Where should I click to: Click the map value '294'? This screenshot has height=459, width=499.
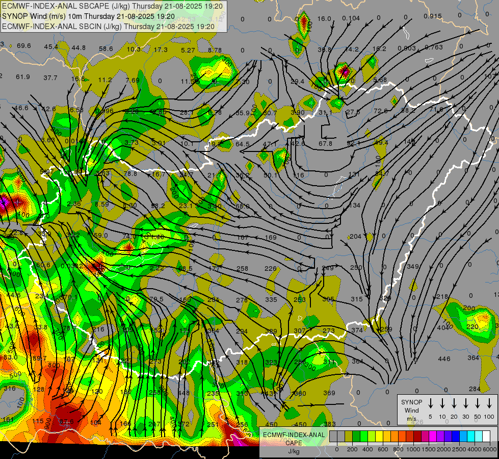pyautogui.click(x=242, y=331)
